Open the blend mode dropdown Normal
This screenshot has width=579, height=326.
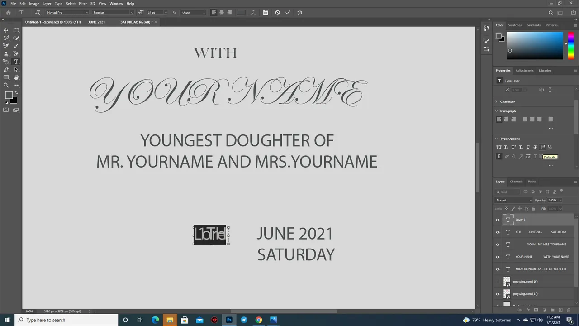click(x=514, y=200)
